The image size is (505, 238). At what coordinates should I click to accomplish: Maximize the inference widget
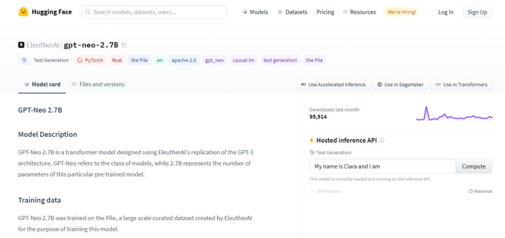tap(480, 191)
